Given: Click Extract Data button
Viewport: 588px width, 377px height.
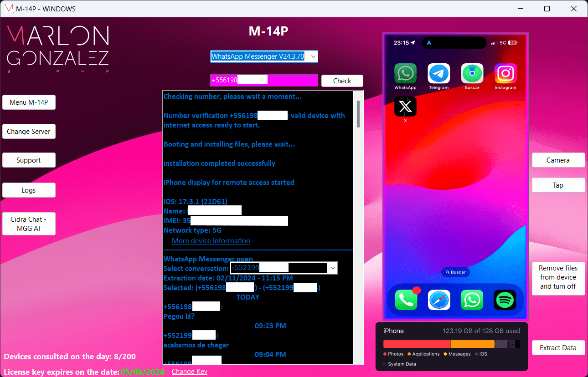Looking at the screenshot, I should [558, 348].
